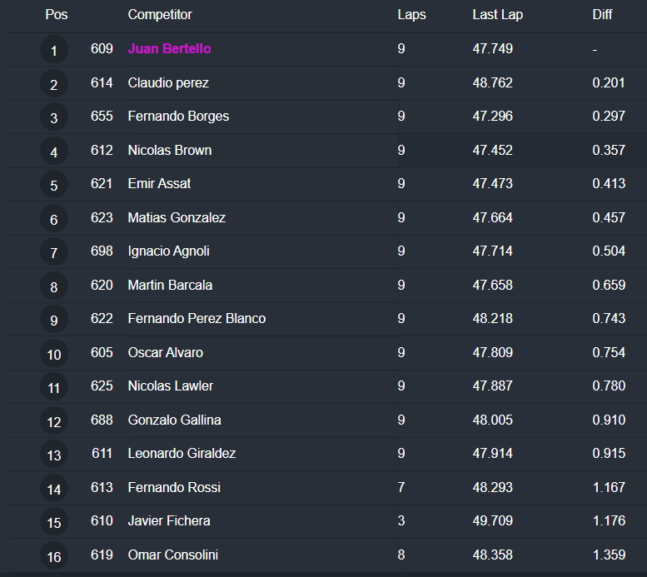The width and height of the screenshot is (647, 577).
Task: Click the position 10 circle badge
Action: pyautogui.click(x=54, y=354)
